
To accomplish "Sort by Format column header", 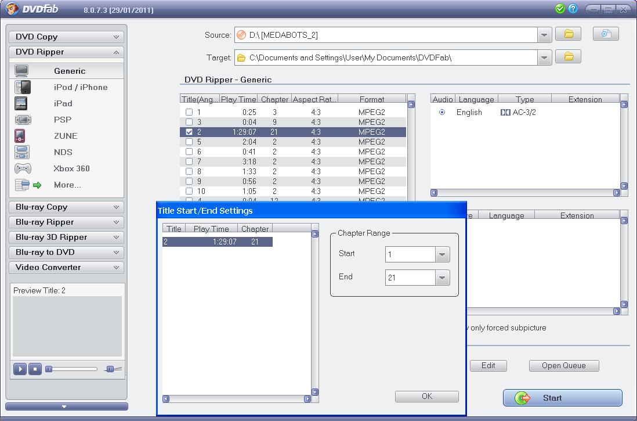I will tap(372, 99).
